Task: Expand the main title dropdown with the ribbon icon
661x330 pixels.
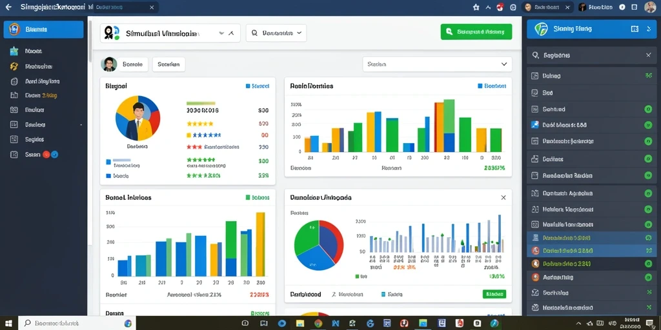Action: pyautogui.click(x=170, y=34)
